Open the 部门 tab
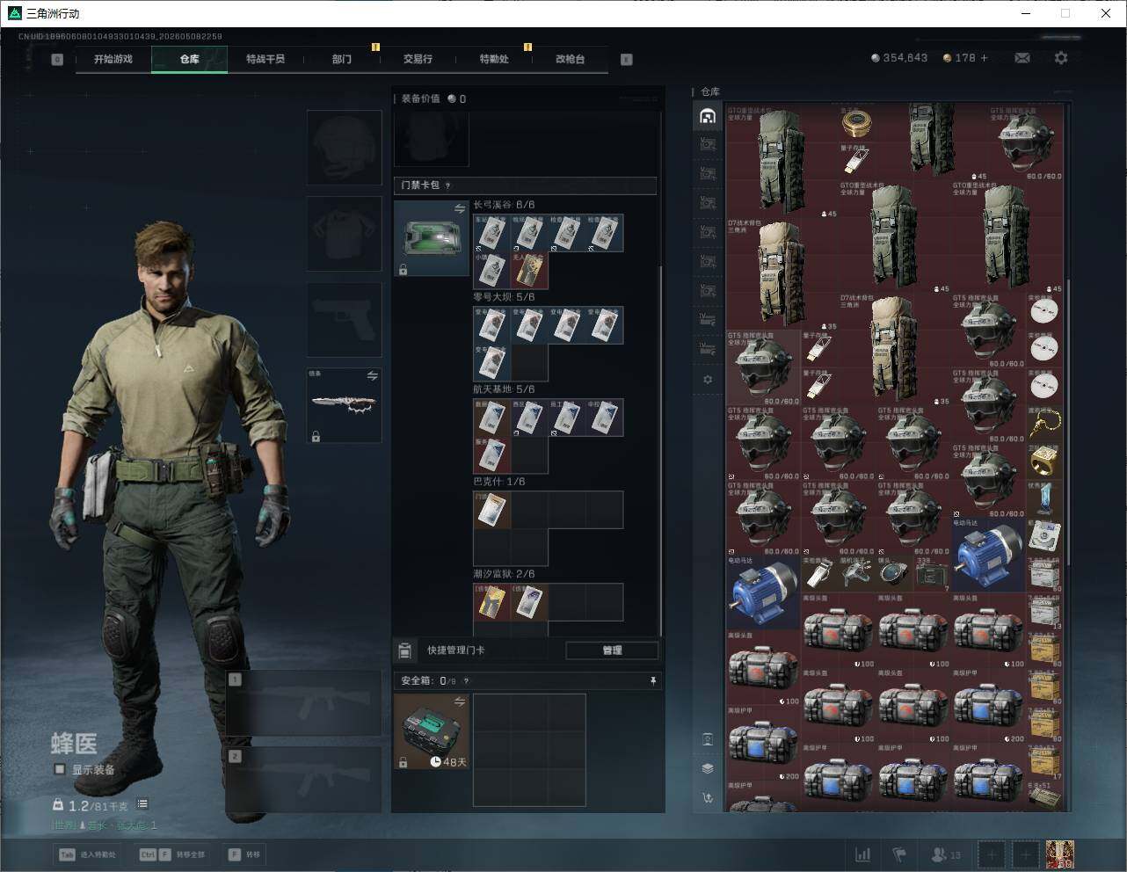 (x=342, y=59)
